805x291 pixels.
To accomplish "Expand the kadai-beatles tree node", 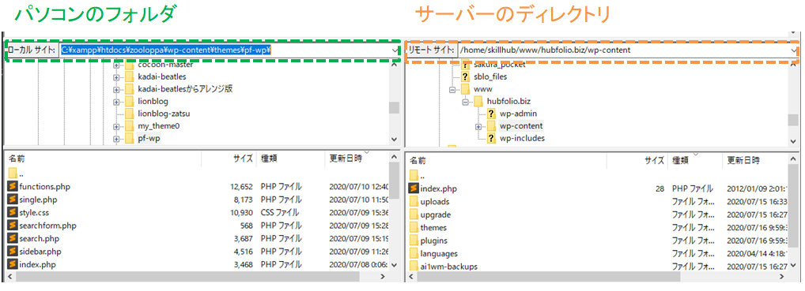I will pos(116,77).
